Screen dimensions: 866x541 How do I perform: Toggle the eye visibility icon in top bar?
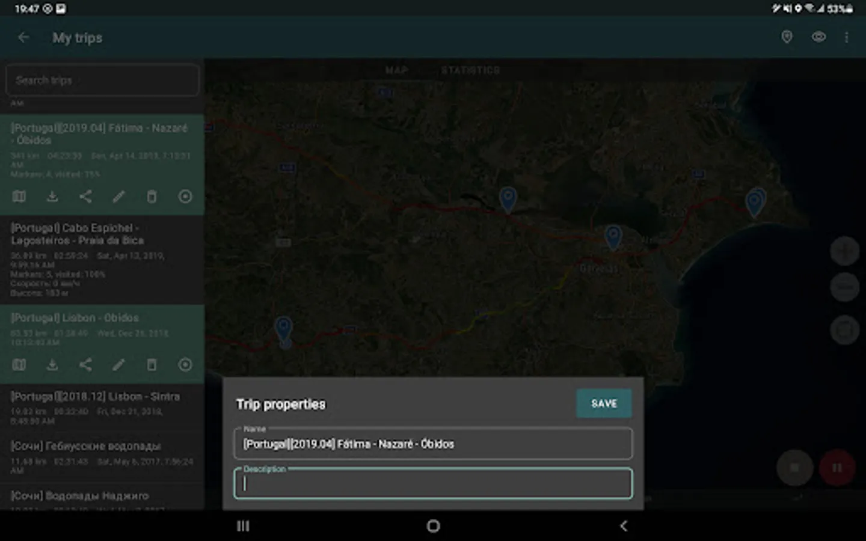[x=818, y=37]
